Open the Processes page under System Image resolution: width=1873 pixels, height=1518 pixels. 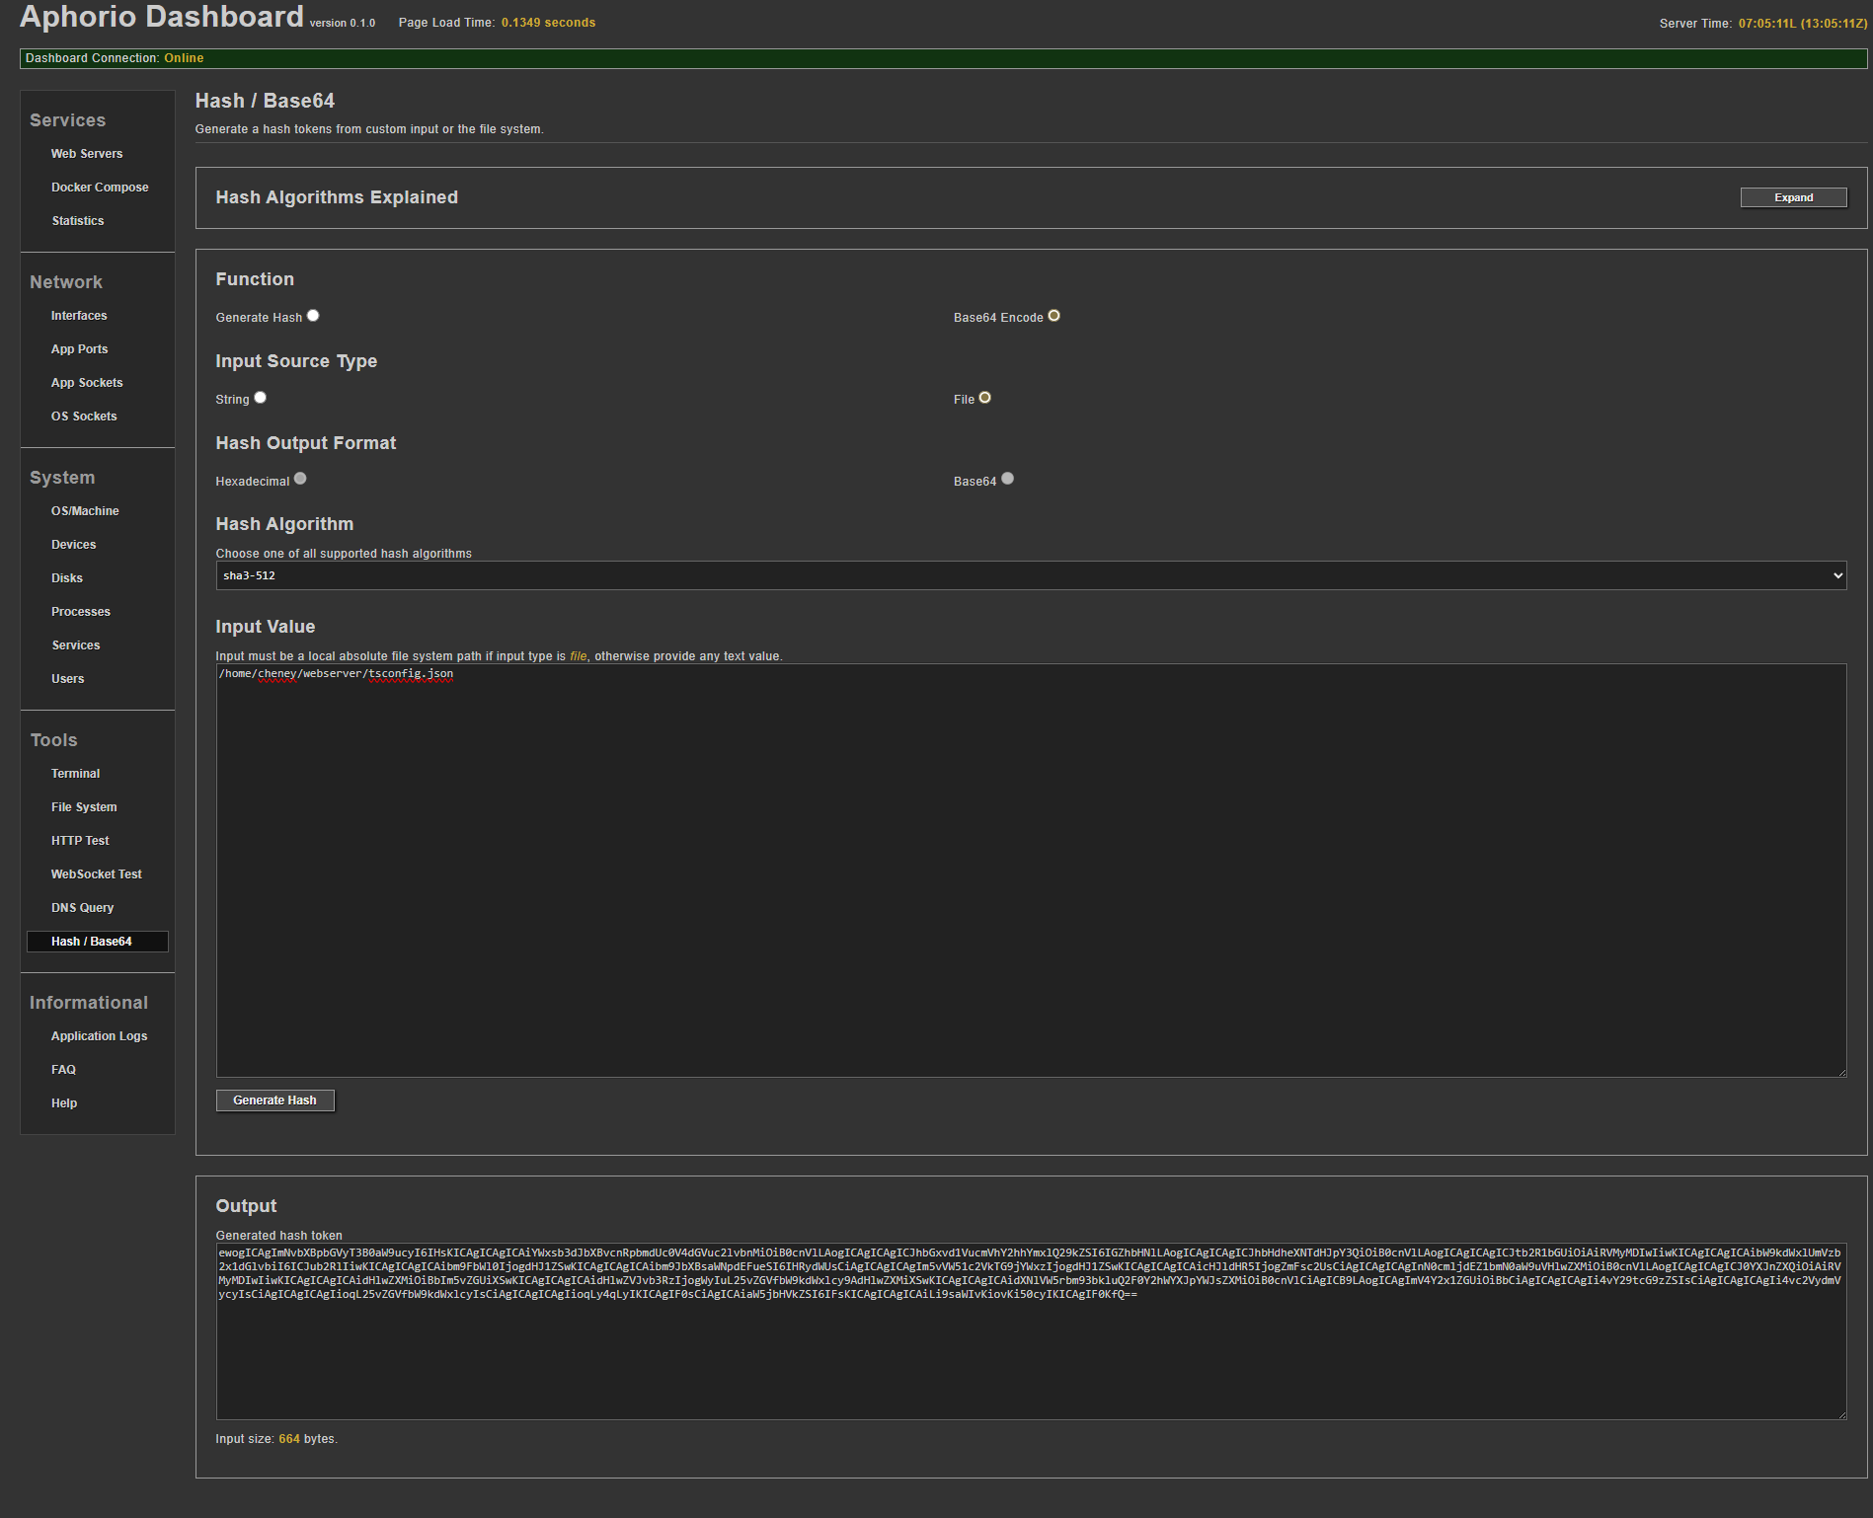point(80,612)
